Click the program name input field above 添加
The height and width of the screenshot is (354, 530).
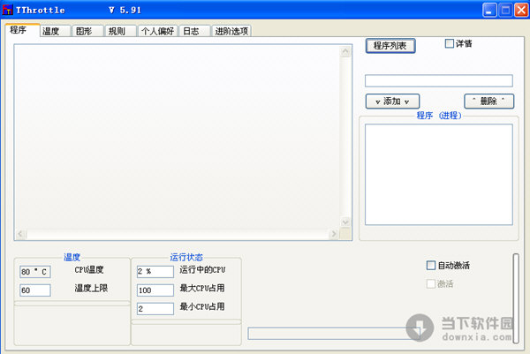pos(439,81)
